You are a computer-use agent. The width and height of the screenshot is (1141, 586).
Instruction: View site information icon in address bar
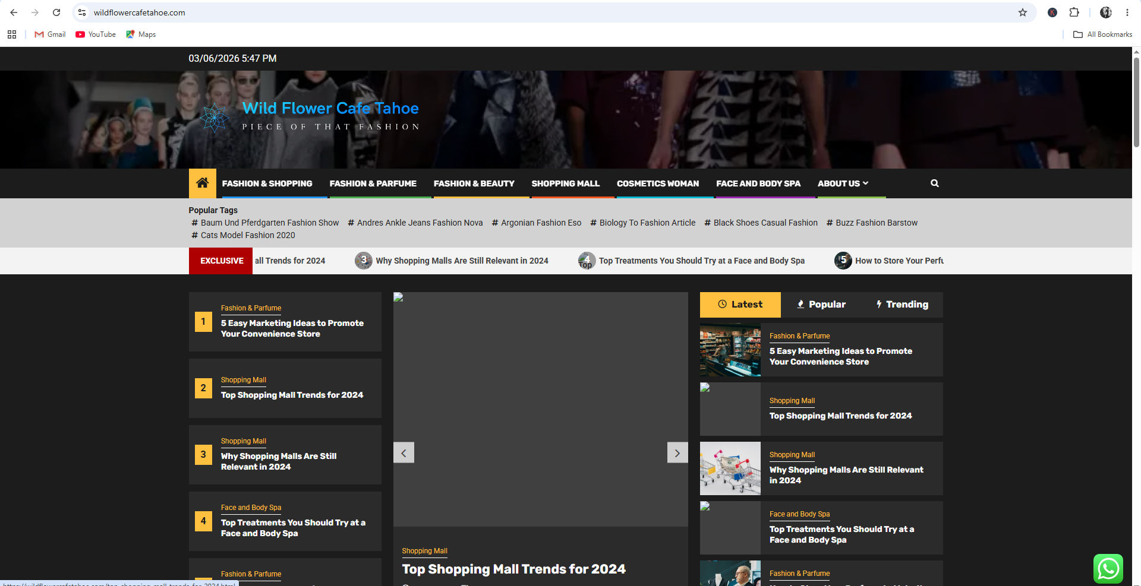coord(82,12)
